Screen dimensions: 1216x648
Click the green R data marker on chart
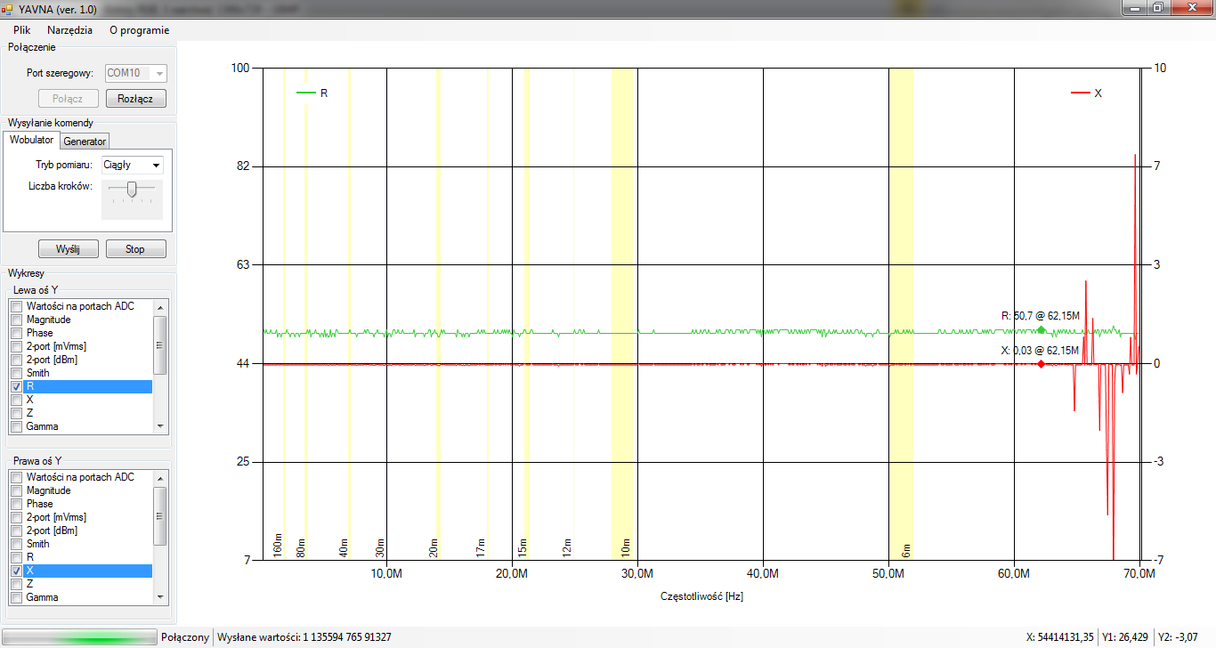coord(1041,330)
